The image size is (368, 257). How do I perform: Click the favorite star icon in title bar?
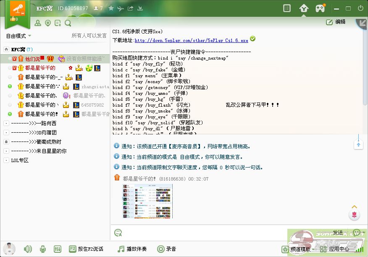111,8
